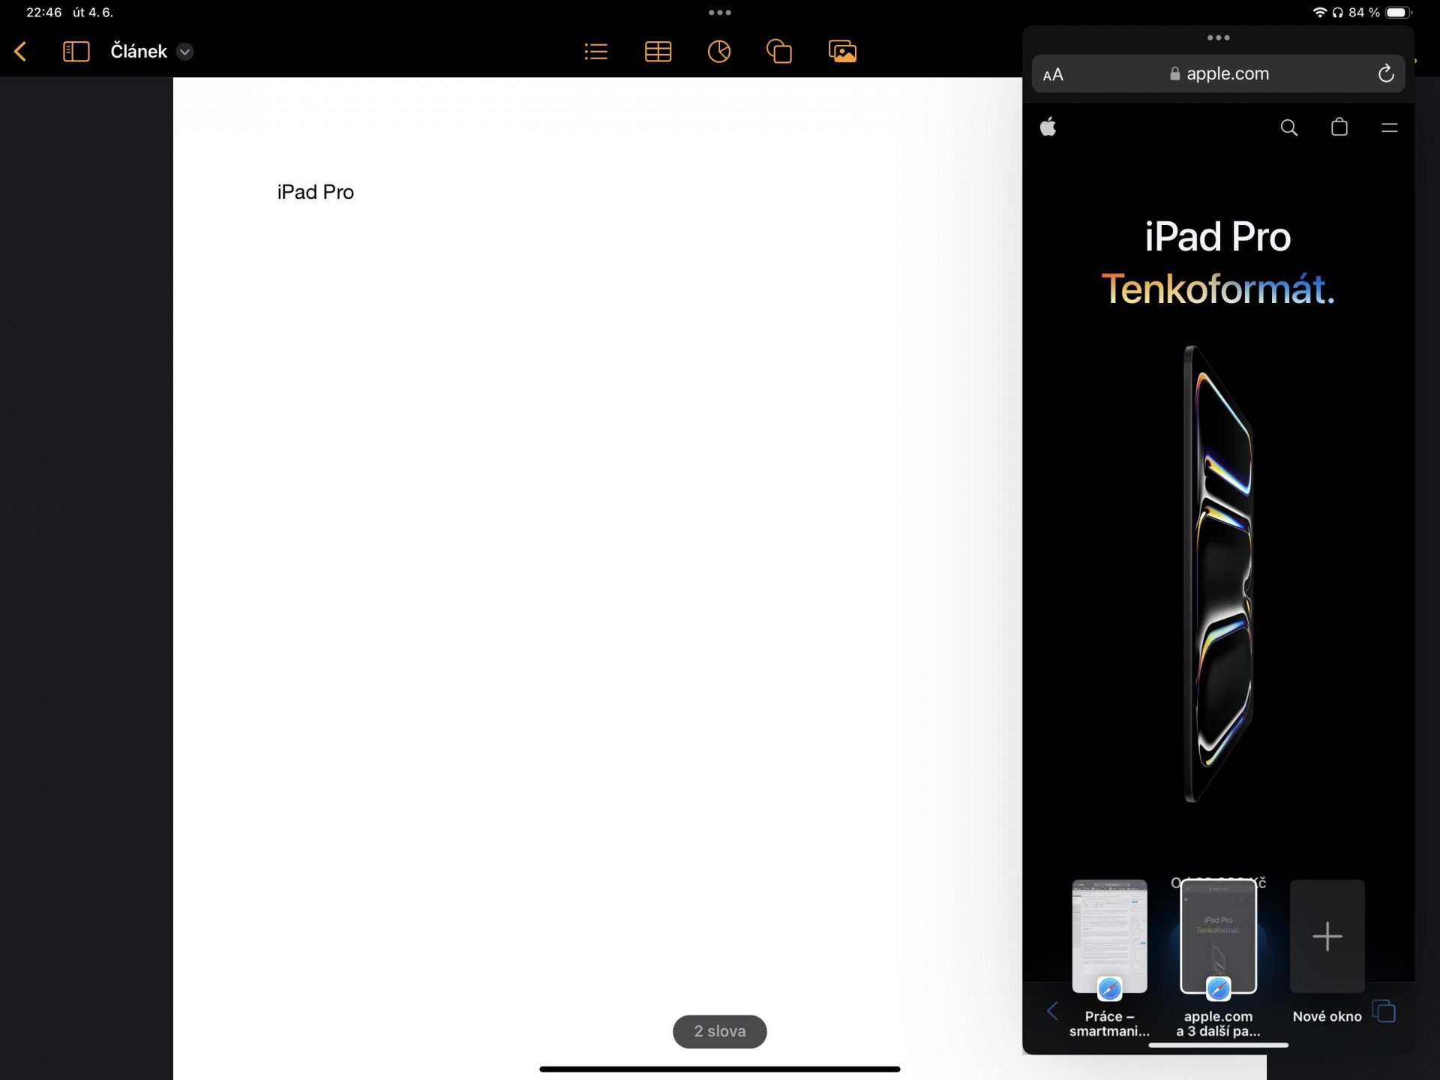Tap the iPad Pro headline on Apple page
The width and height of the screenshot is (1440, 1080).
(1217, 237)
